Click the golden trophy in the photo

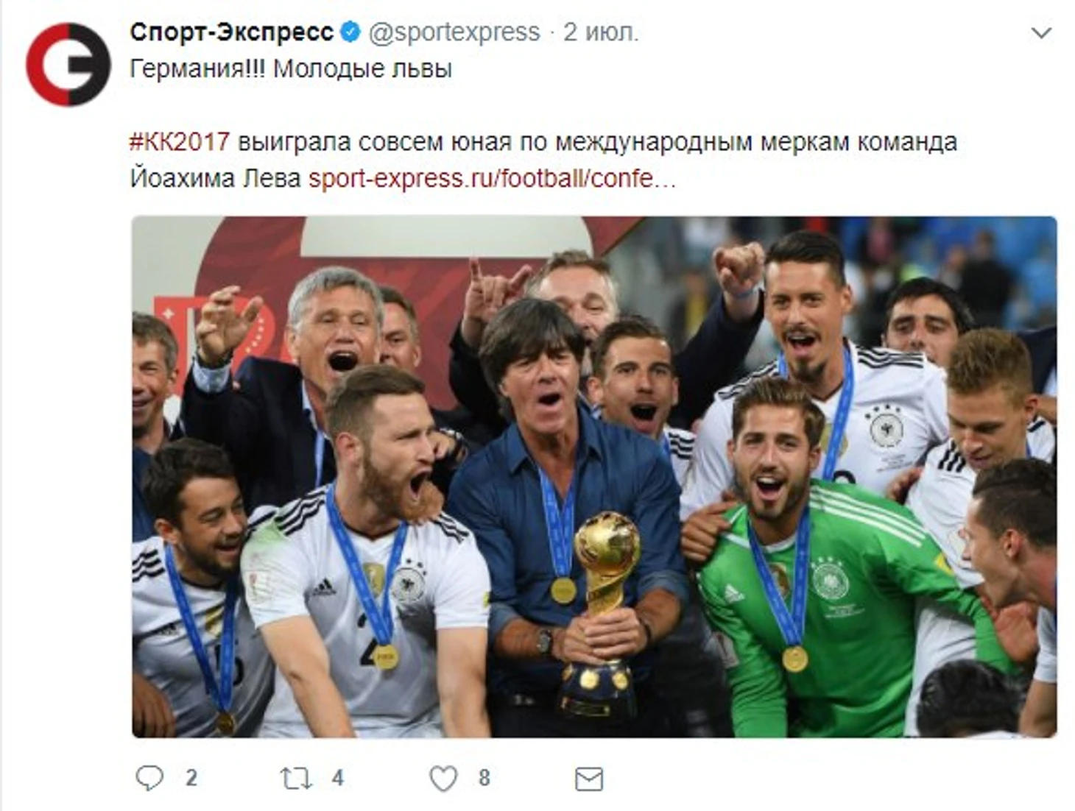(x=600, y=615)
